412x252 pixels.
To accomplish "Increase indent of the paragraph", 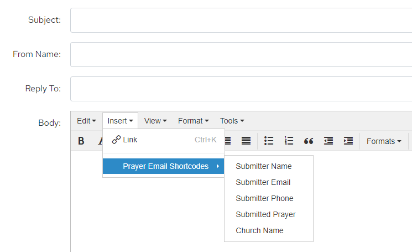I will click(x=348, y=141).
